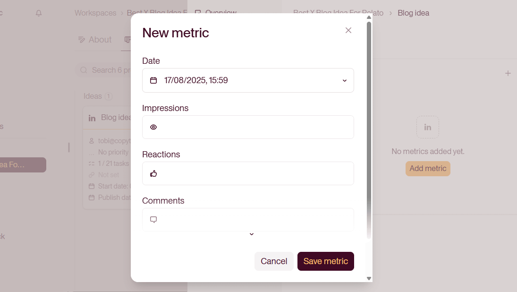Open the Date dropdown chevron

(x=345, y=80)
